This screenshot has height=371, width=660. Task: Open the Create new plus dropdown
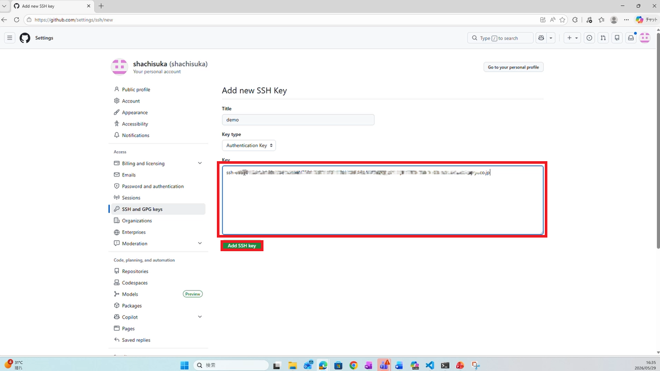coord(572,38)
